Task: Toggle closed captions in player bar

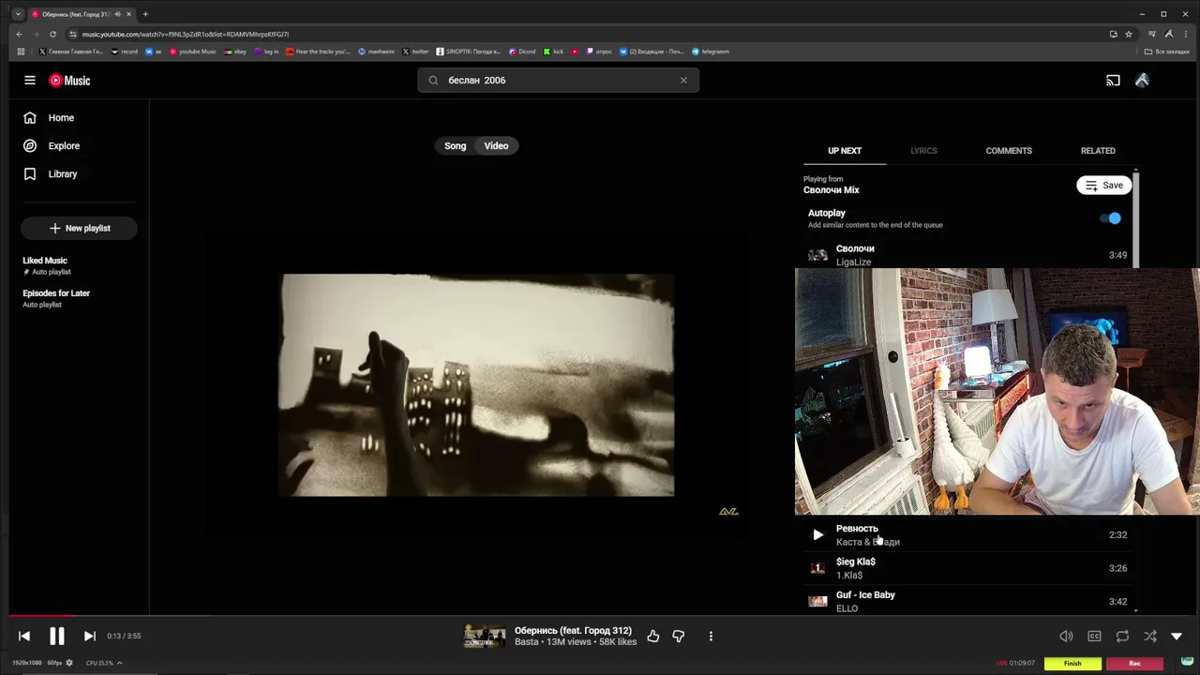Action: 1094,637
